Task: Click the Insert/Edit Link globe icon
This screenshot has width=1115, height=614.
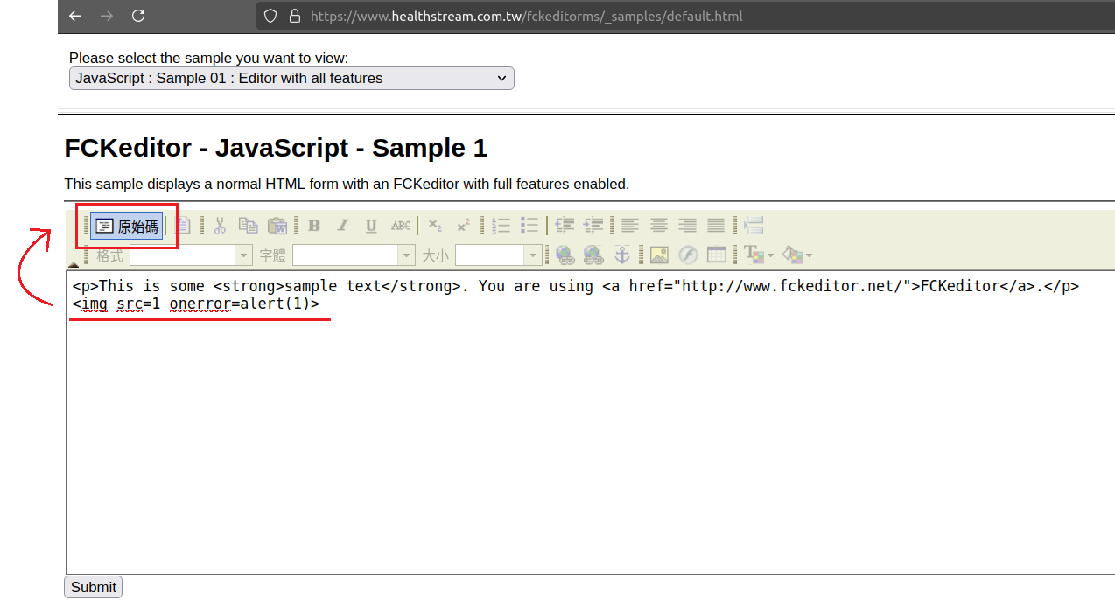Action: 565,255
